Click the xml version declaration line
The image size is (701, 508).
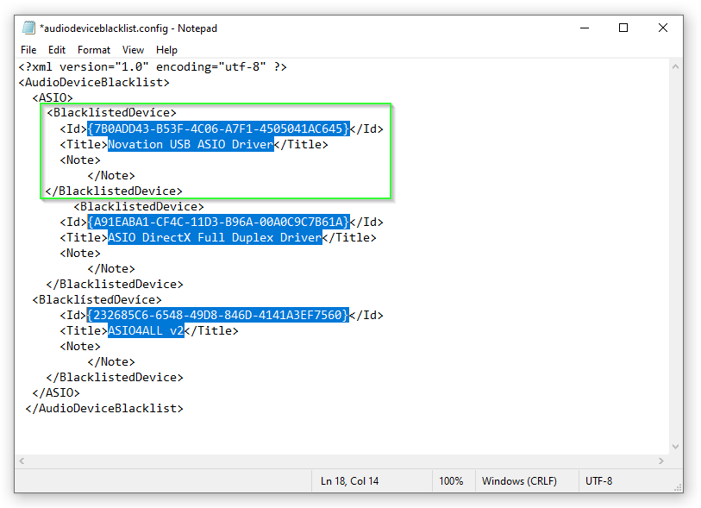click(x=153, y=67)
